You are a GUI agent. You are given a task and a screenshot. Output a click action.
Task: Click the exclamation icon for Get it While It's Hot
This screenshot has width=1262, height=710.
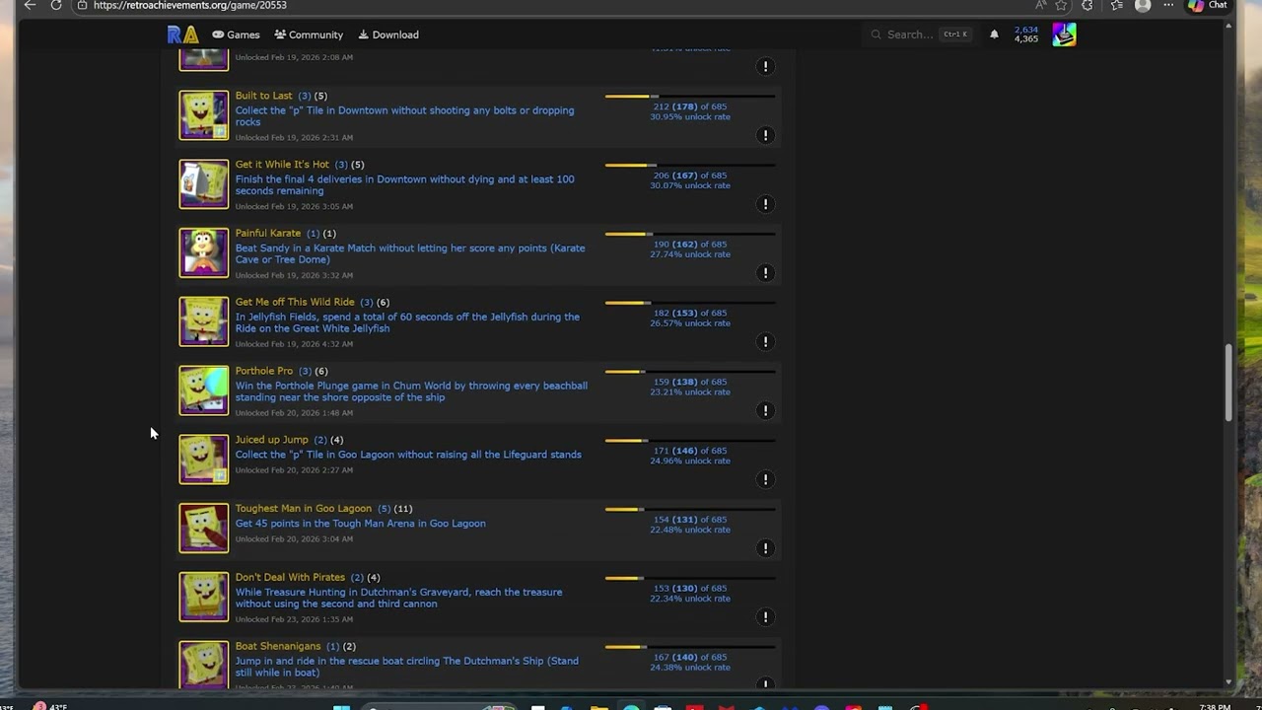765,204
